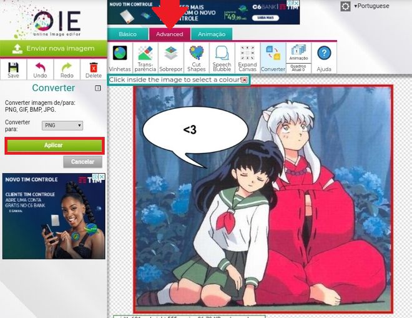Click inside the anime image canvas
This screenshot has width=412, height=318.
click(x=263, y=199)
